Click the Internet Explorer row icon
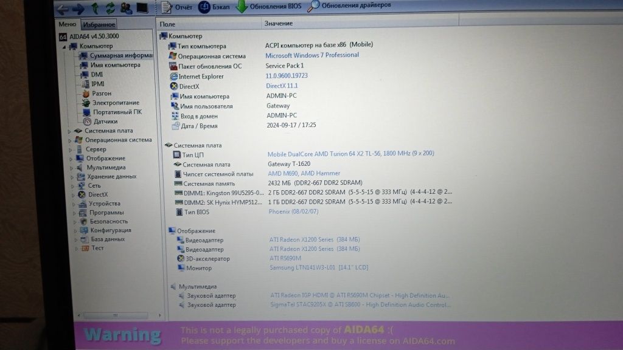The height and width of the screenshot is (350, 623). [173, 76]
